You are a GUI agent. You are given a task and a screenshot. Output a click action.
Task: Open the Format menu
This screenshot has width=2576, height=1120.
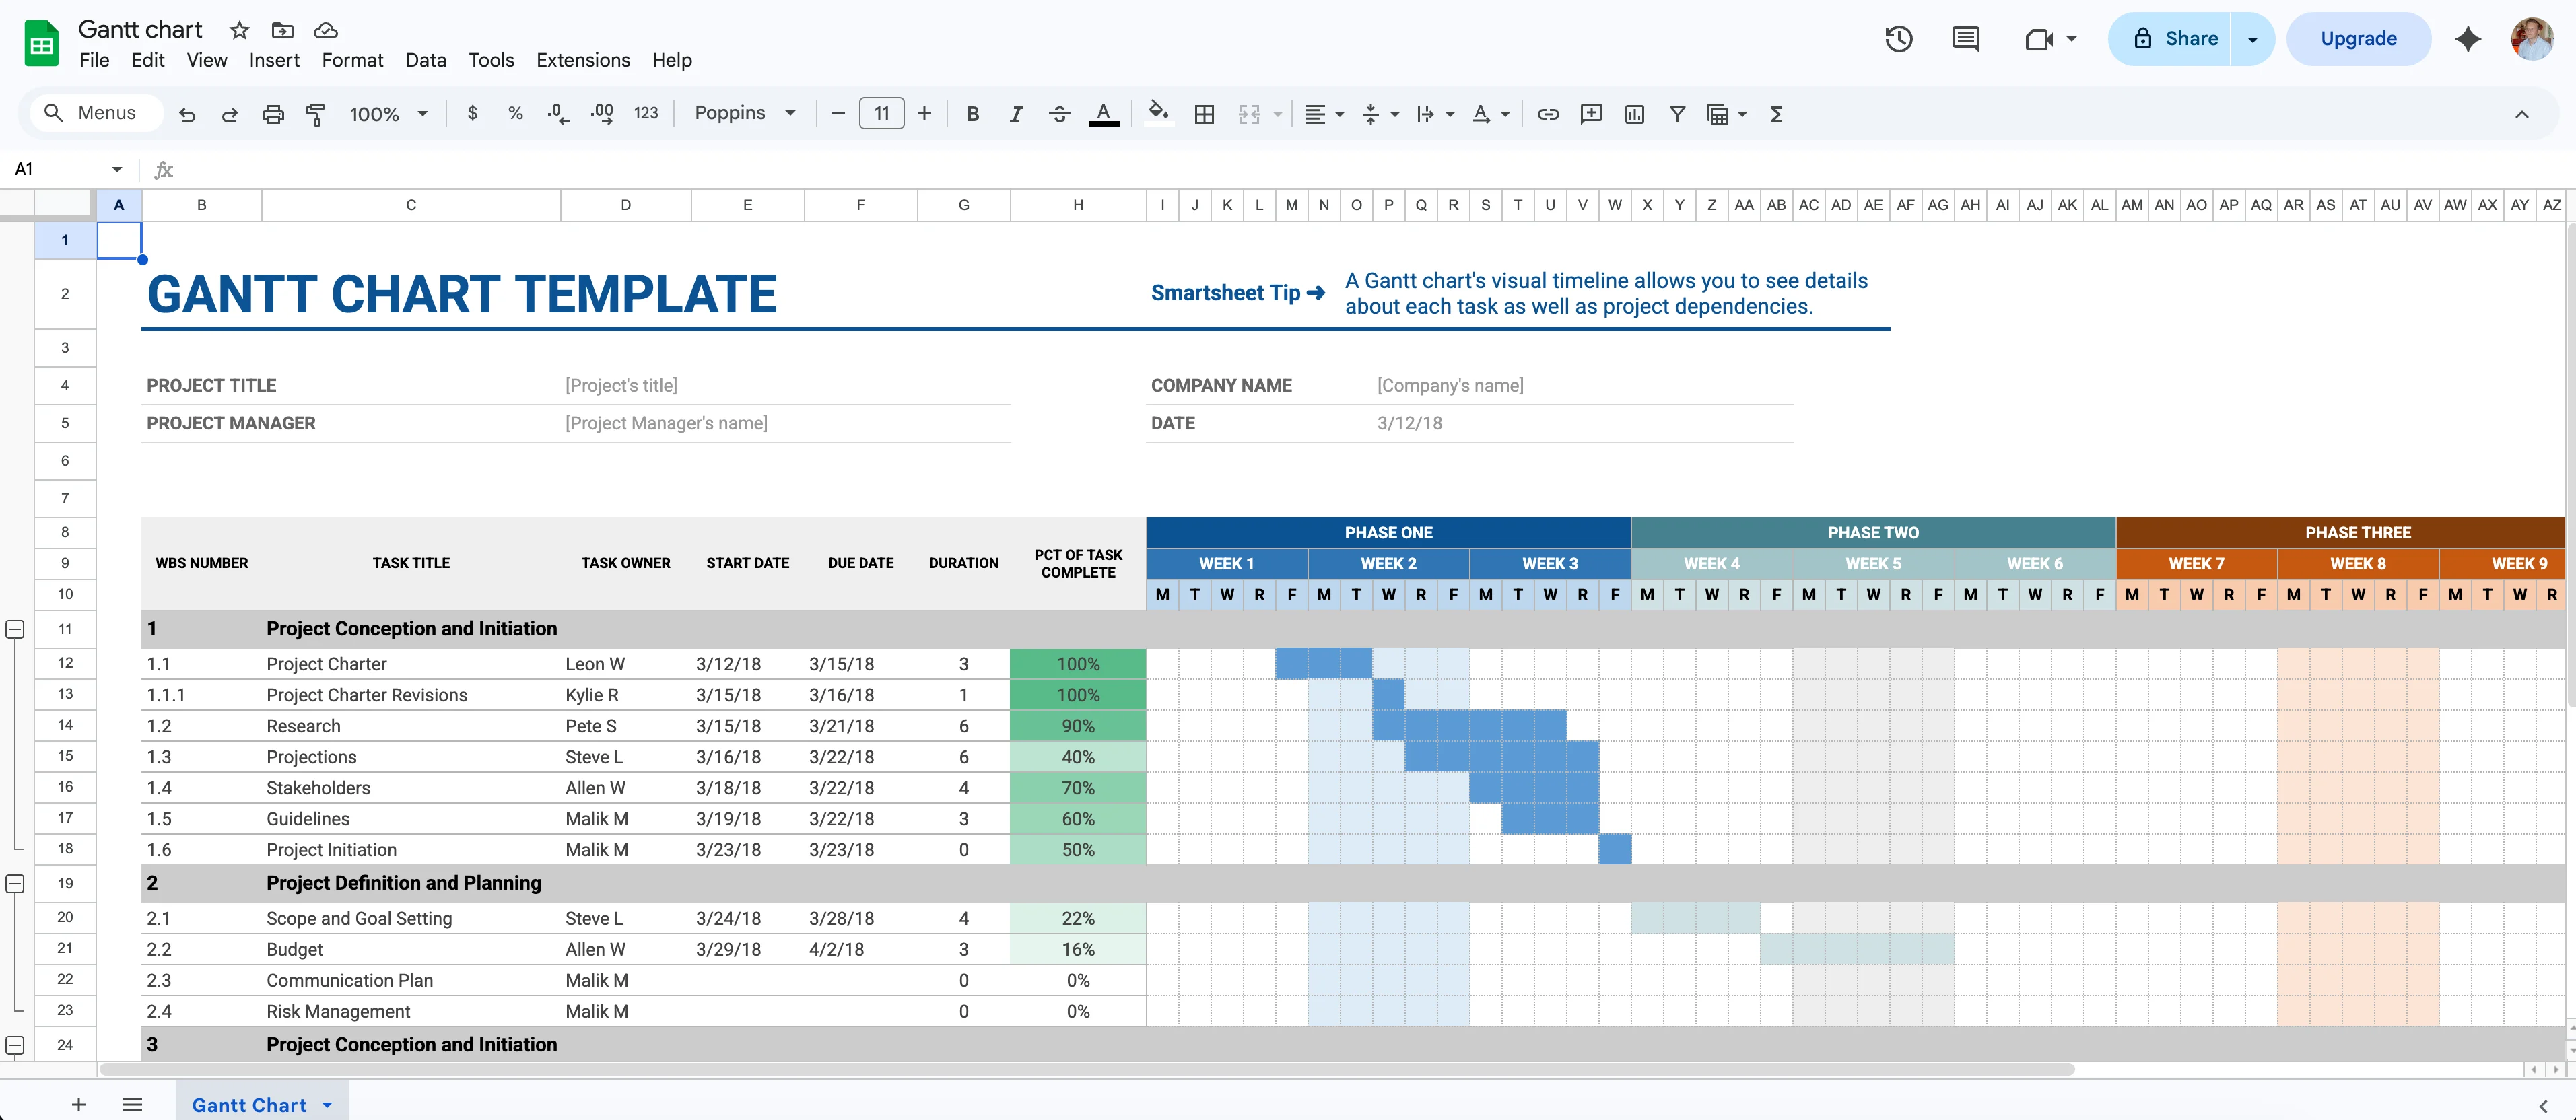tap(352, 60)
